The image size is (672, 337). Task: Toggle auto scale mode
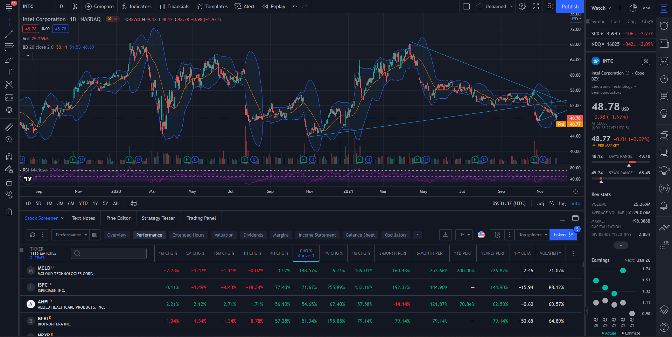click(x=575, y=203)
